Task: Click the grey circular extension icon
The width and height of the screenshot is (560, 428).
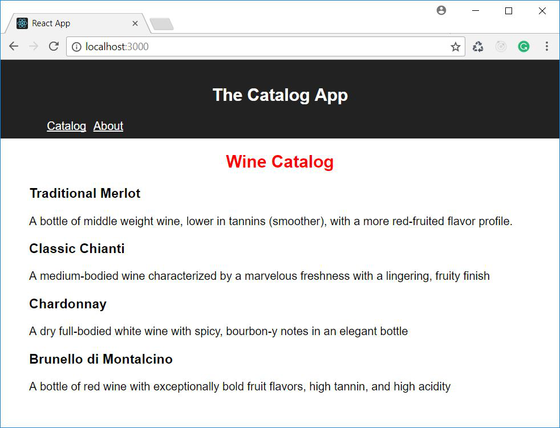Action: tap(501, 46)
